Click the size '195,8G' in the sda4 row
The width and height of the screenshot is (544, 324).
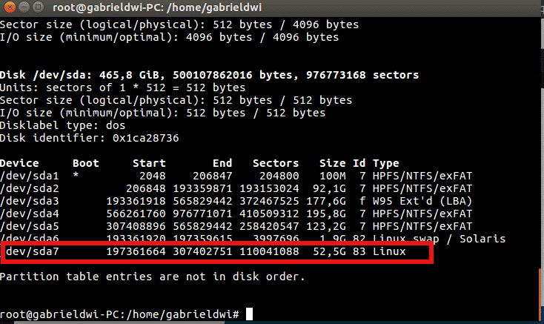coord(326,214)
